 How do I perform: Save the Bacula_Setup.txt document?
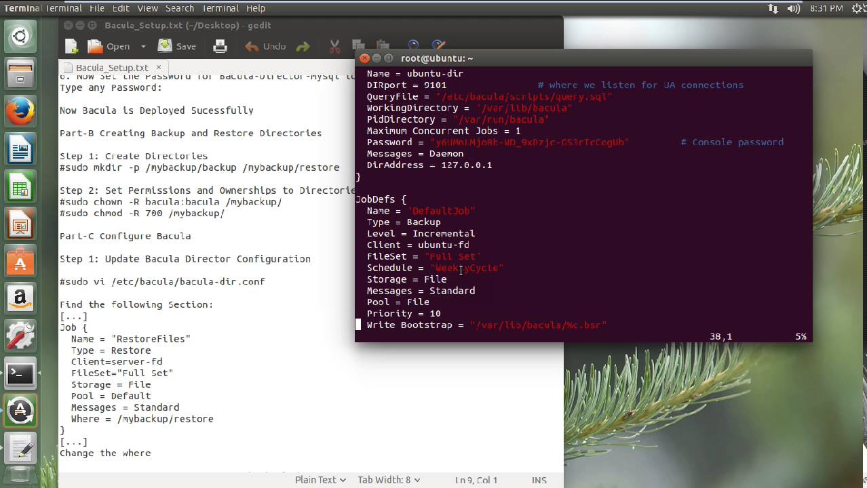tap(177, 46)
